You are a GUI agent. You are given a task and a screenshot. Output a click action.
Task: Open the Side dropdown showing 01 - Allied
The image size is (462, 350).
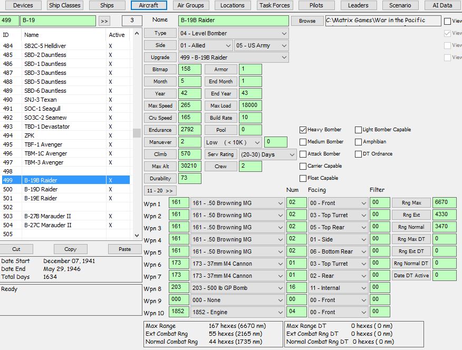206,45
